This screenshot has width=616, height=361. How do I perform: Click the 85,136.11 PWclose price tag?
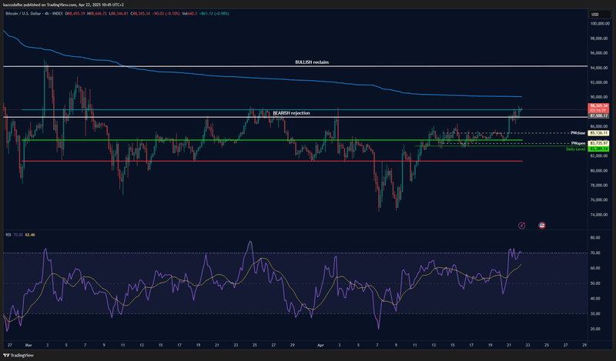[x=599, y=133]
